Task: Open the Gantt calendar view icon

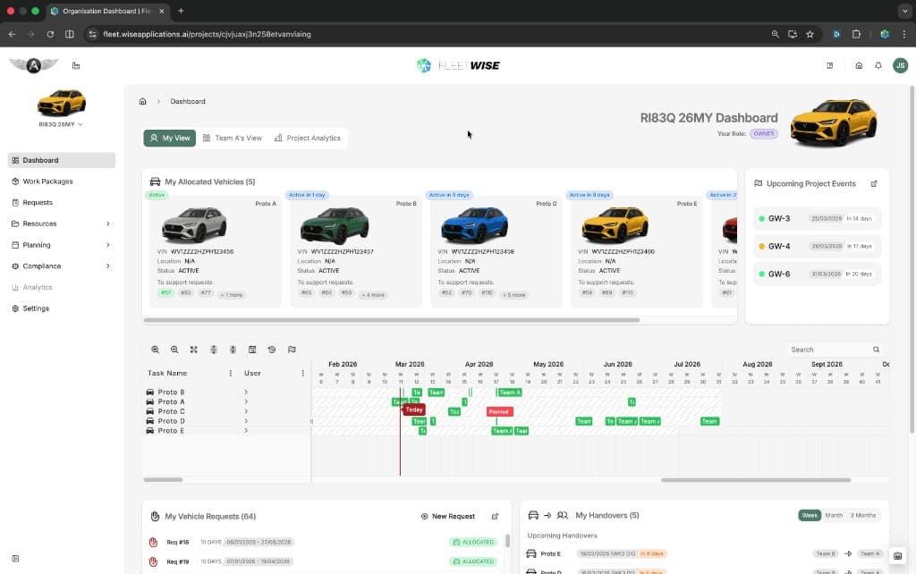Action: coord(252,350)
